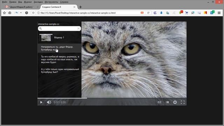Click the extension with red badge
Screen dimensions: 224x126
(x=181, y=13)
